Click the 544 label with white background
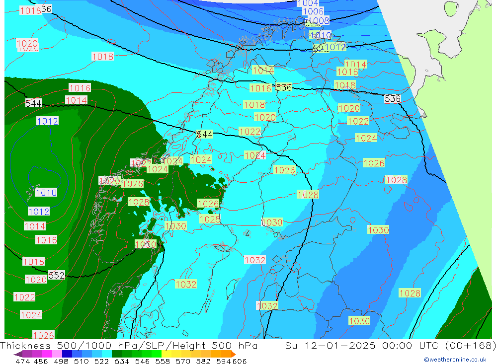 [x=33, y=103]
